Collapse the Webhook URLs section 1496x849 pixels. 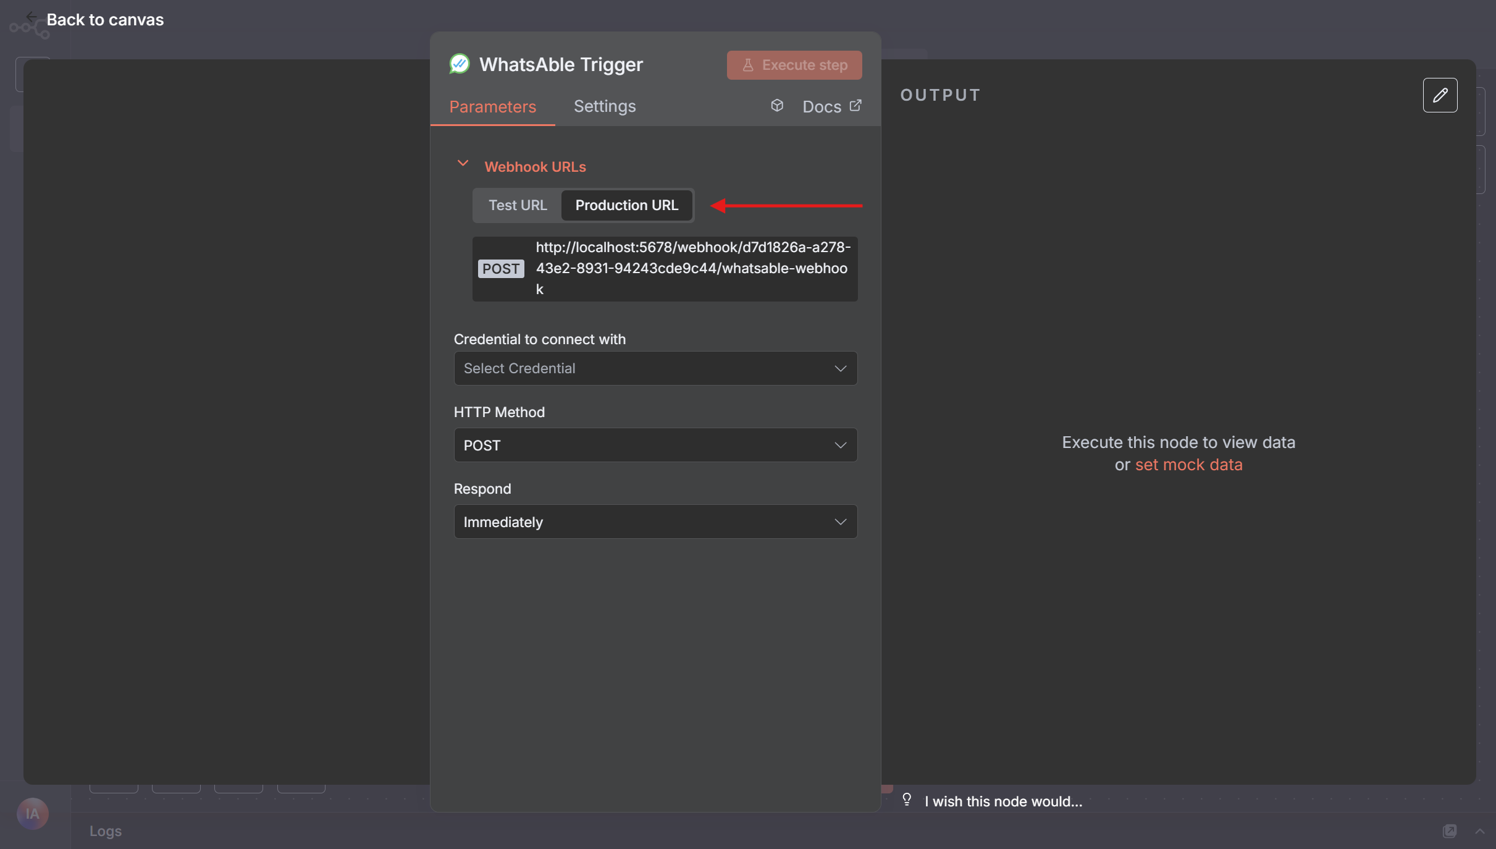(463, 164)
